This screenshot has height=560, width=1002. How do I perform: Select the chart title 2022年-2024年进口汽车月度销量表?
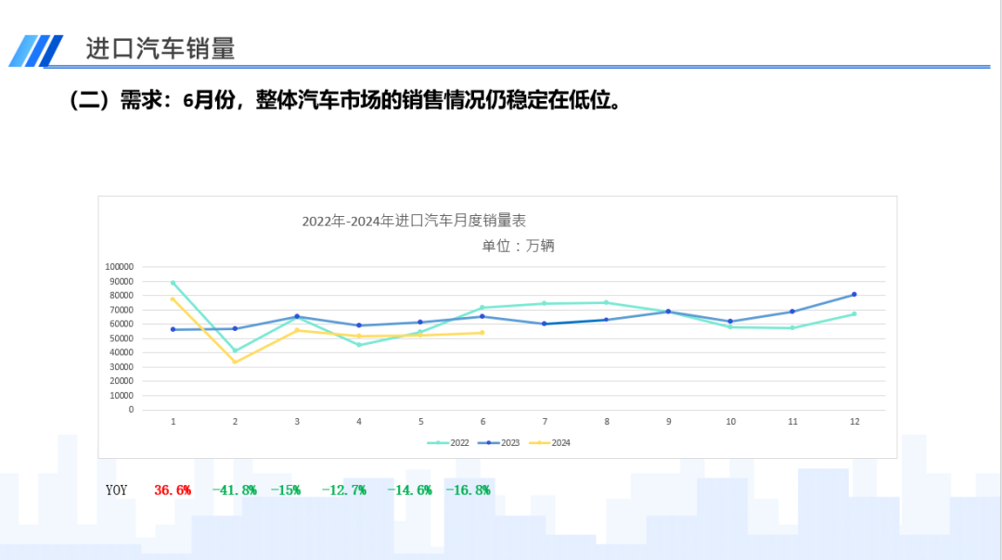414,221
